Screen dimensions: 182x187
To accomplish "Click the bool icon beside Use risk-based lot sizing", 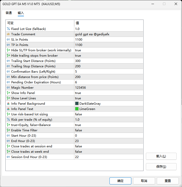I will pos(8,114).
